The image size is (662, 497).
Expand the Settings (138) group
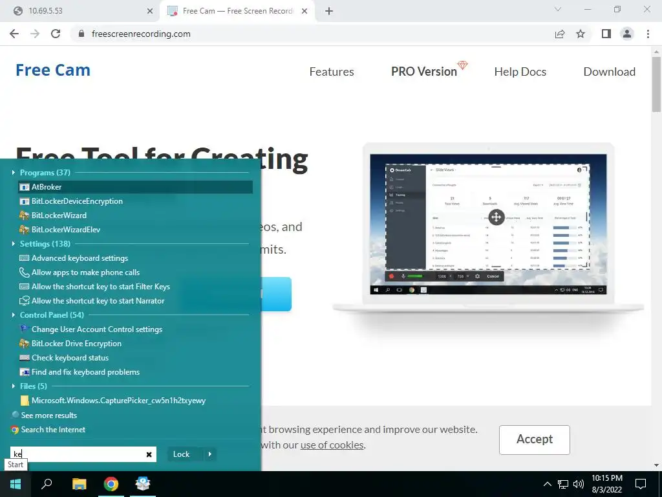click(x=14, y=244)
